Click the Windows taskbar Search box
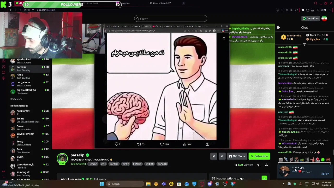Viewport: 334px width, 188px height. coord(125,184)
